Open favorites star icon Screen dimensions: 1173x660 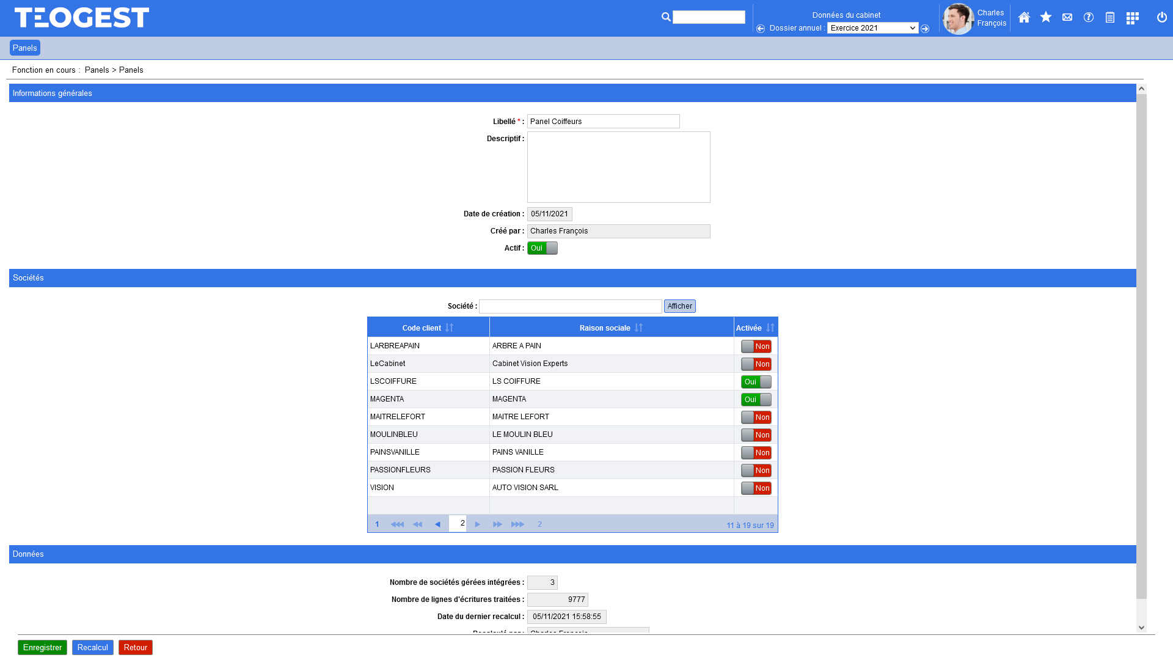pos(1045,18)
